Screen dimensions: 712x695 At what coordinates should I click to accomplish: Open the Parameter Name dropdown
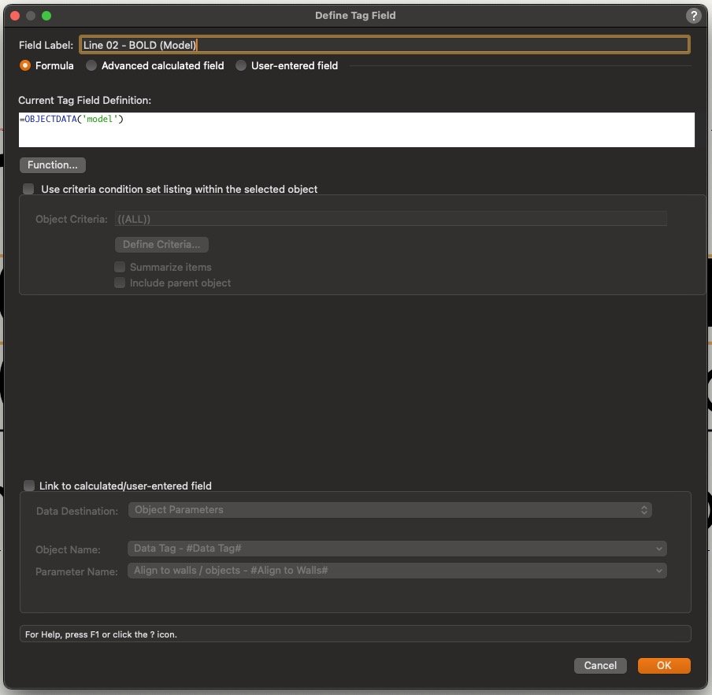[x=397, y=571]
